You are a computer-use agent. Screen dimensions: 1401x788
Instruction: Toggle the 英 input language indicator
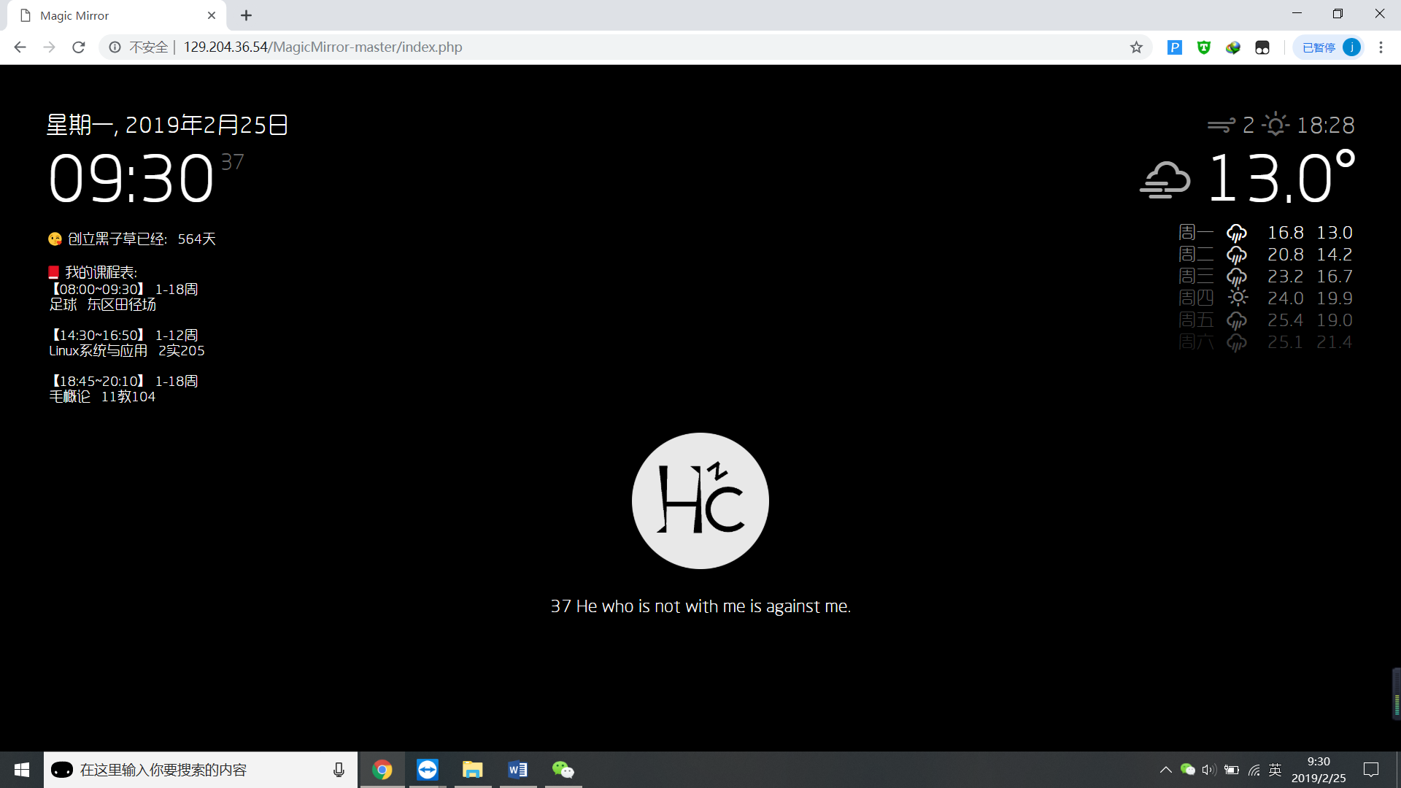point(1275,770)
